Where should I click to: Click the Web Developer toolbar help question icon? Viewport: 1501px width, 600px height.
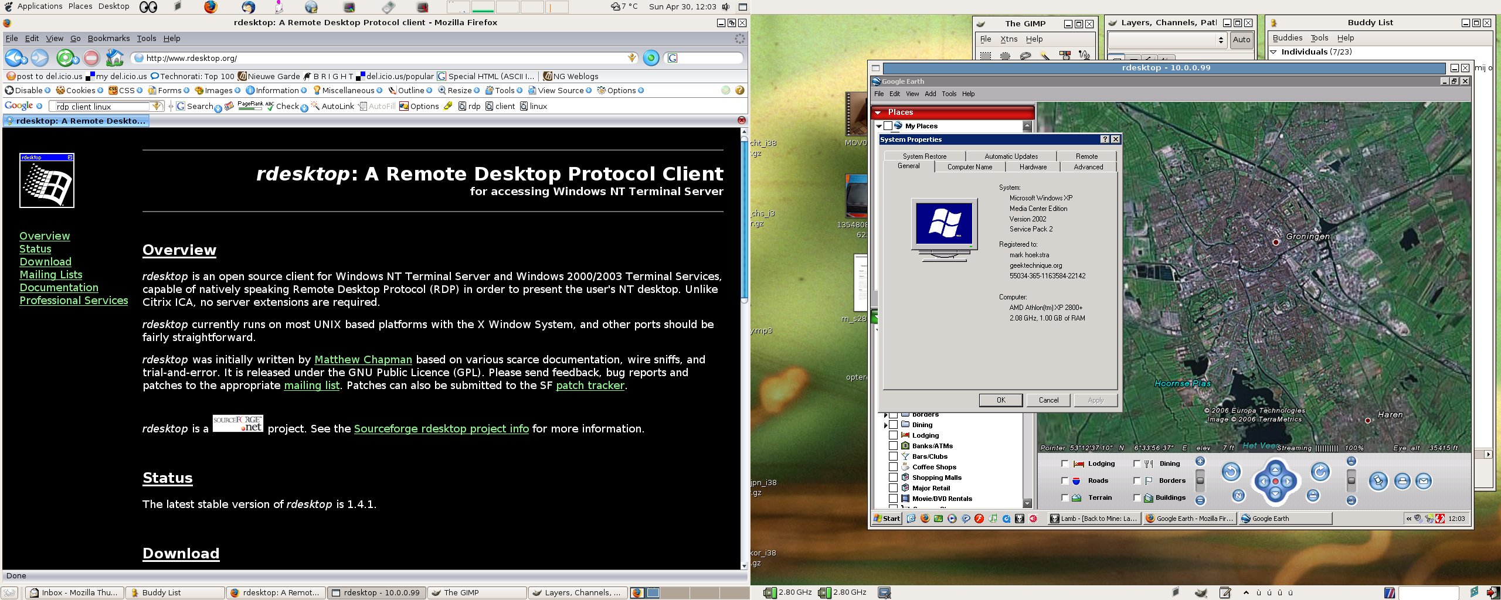[740, 90]
